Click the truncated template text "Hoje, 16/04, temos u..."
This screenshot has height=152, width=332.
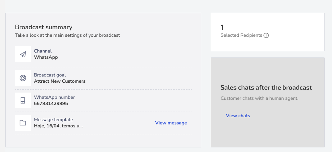pos(58,125)
